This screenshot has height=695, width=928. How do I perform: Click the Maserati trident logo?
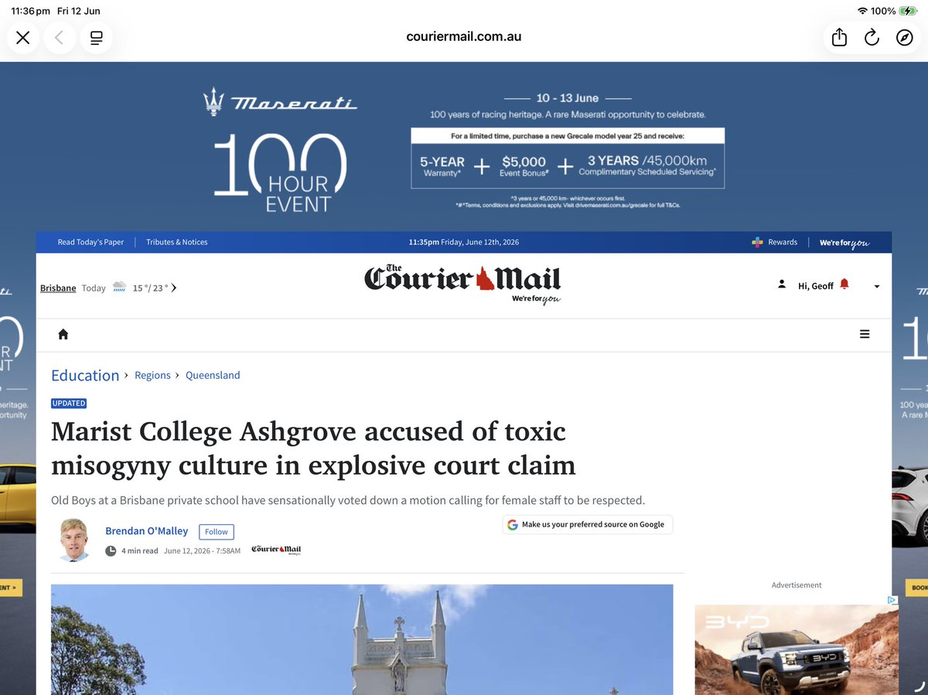pos(213,101)
